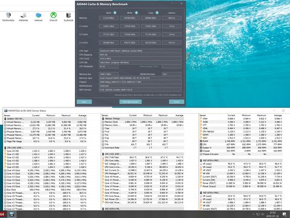The image size is (290, 218).
Task: Open the DirectX icon with Xbox logo
Action: 53,17
